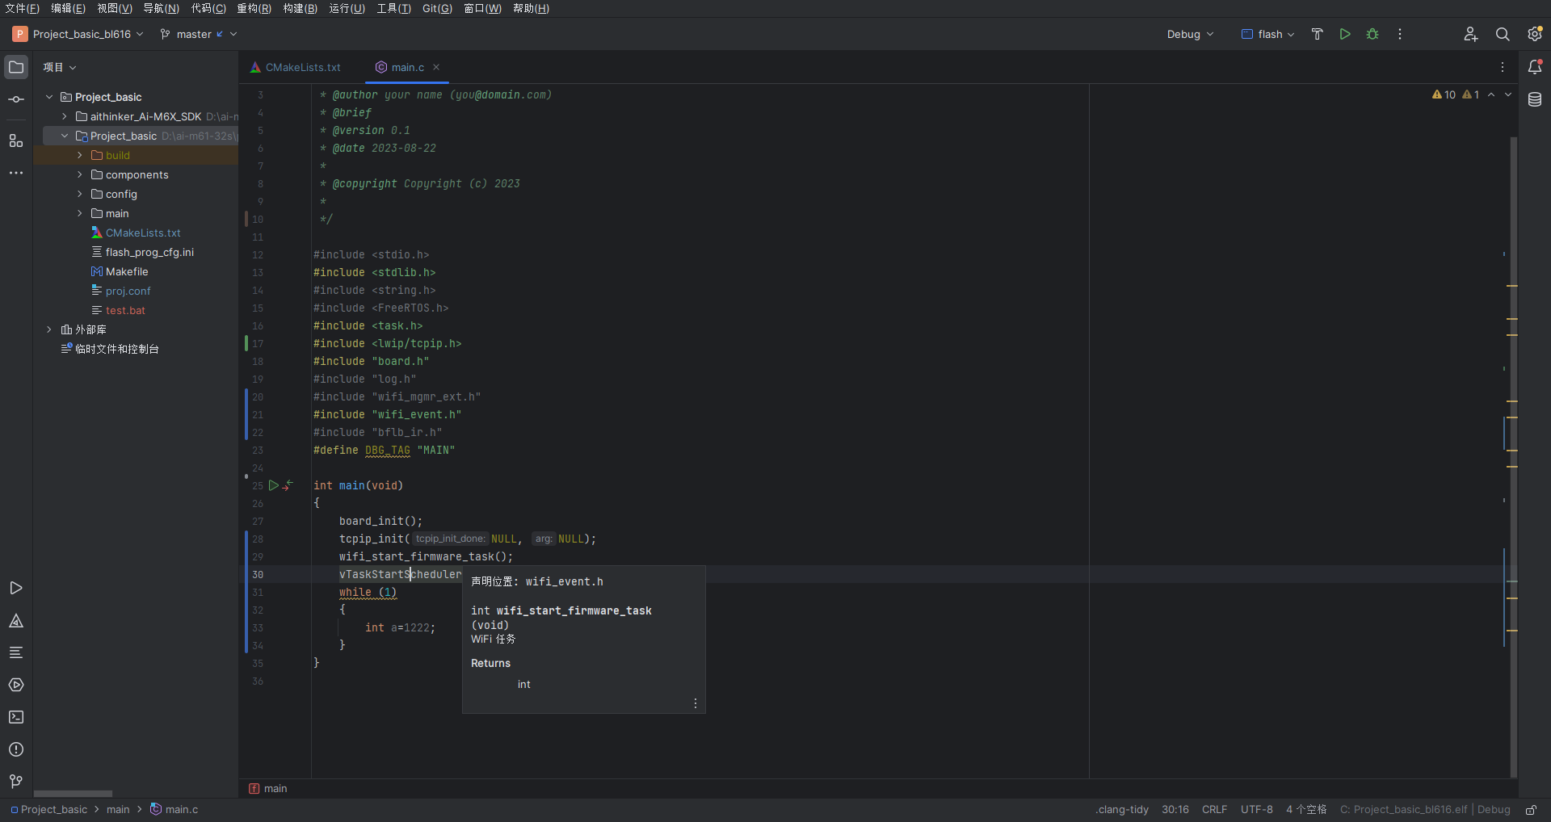Viewport: 1551px width, 822px height.
Task: Open the master branch dropdown
Action: click(x=199, y=34)
